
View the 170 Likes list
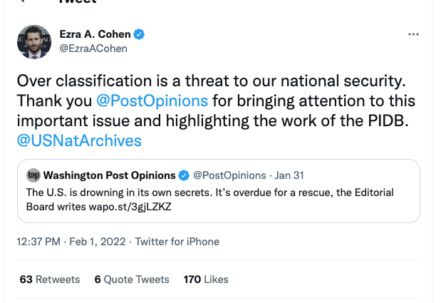click(206, 279)
